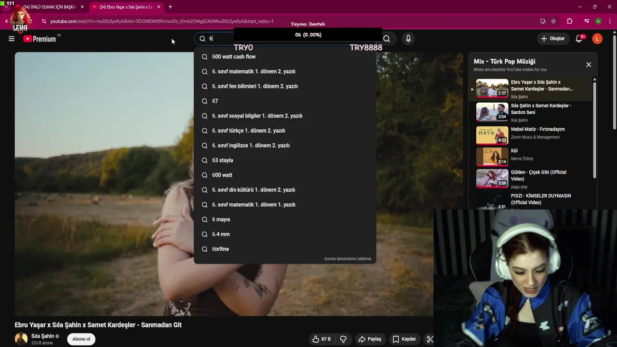
Task: Click the install/cast icon in address bar
Action: point(543,21)
